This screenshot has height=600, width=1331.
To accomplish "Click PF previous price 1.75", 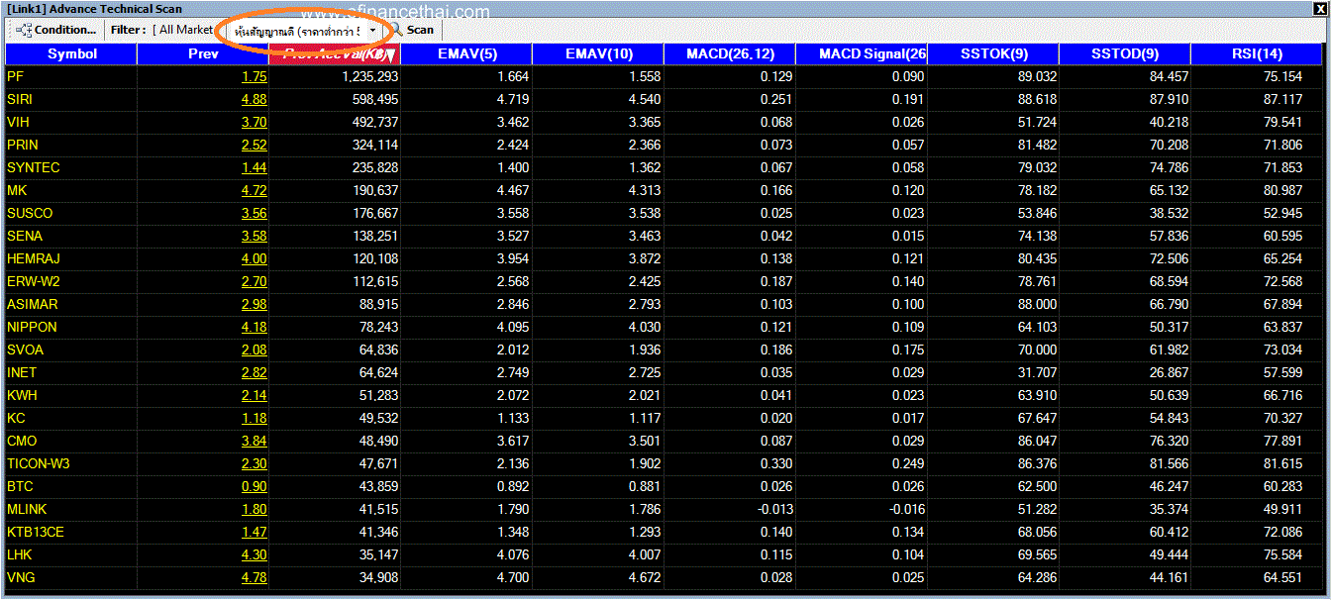I will (254, 76).
